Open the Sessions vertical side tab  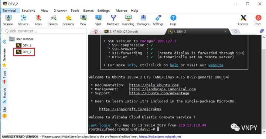(4, 58)
